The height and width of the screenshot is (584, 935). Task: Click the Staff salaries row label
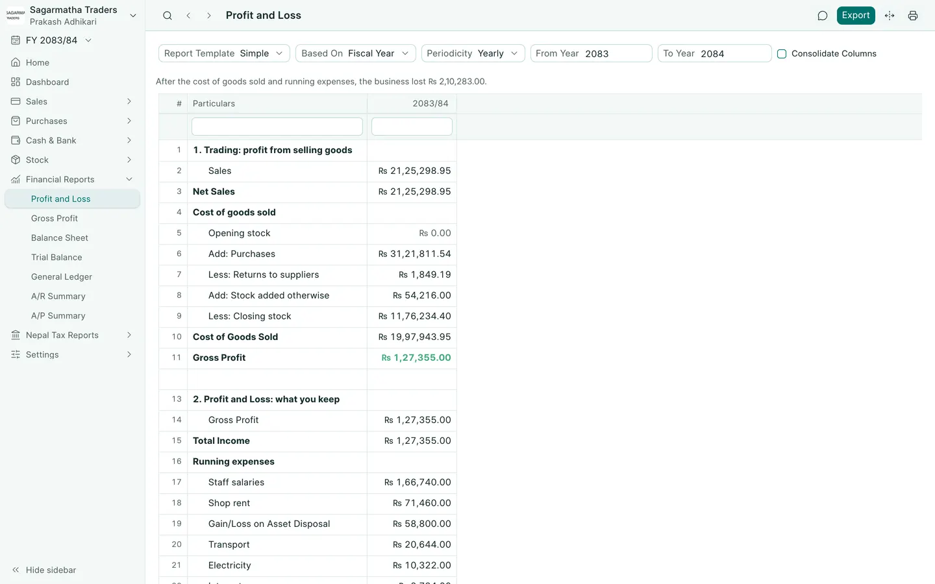coord(236,482)
